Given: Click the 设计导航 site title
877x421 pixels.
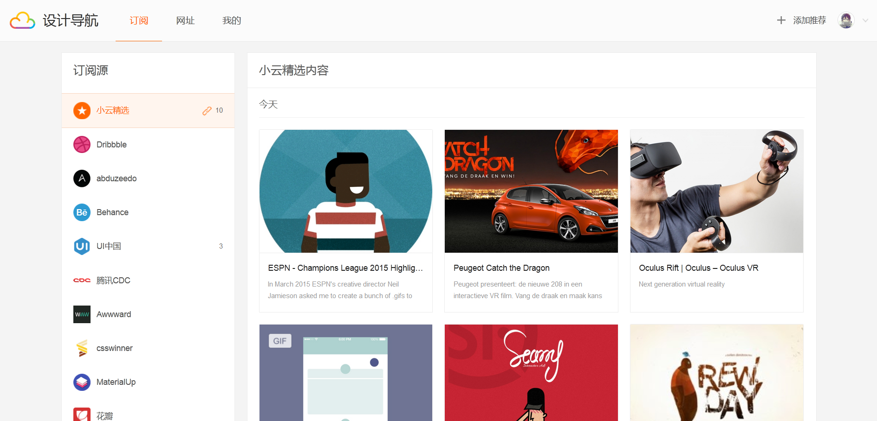Looking at the screenshot, I should click(x=71, y=20).
